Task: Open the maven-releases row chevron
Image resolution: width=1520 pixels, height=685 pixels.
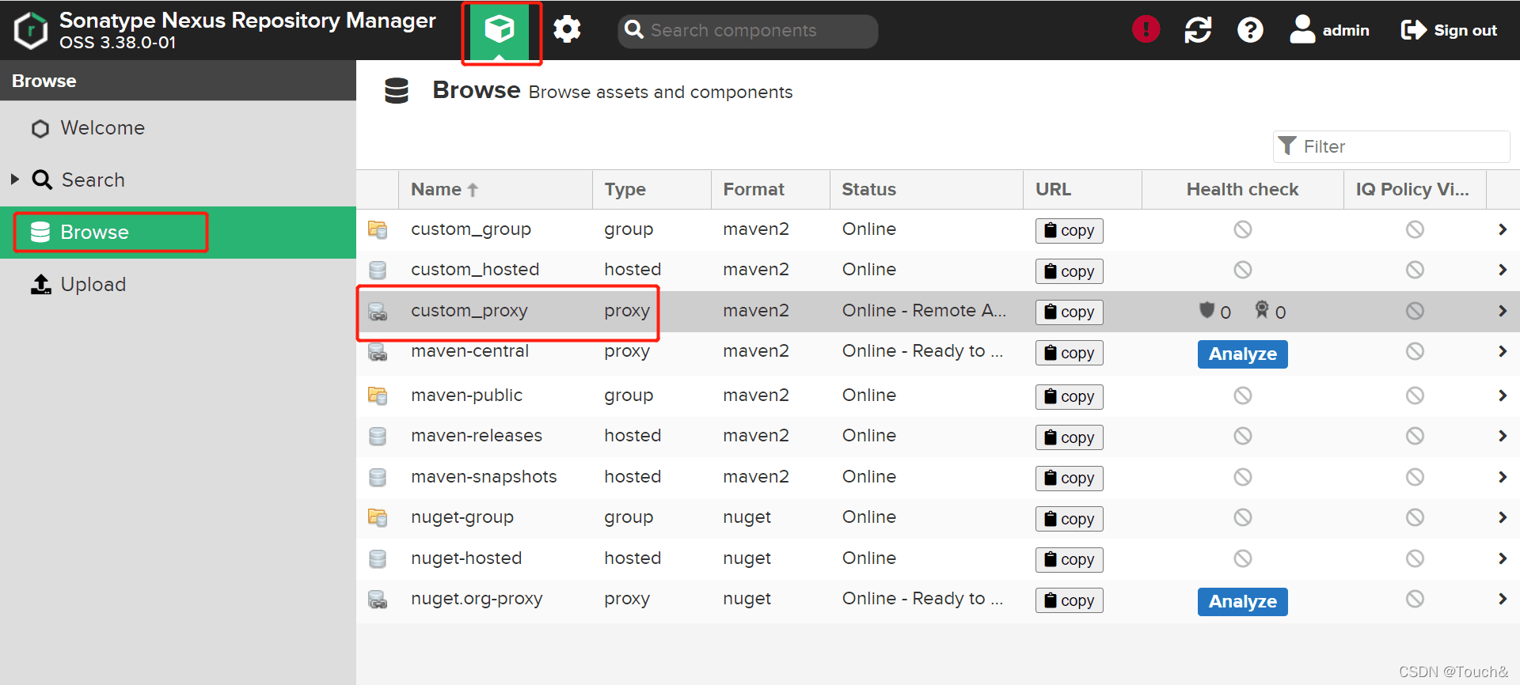Action: pos(1502,436)
